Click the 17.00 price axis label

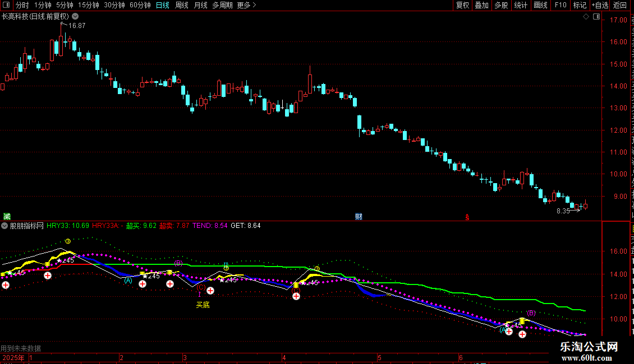(620, 20)
